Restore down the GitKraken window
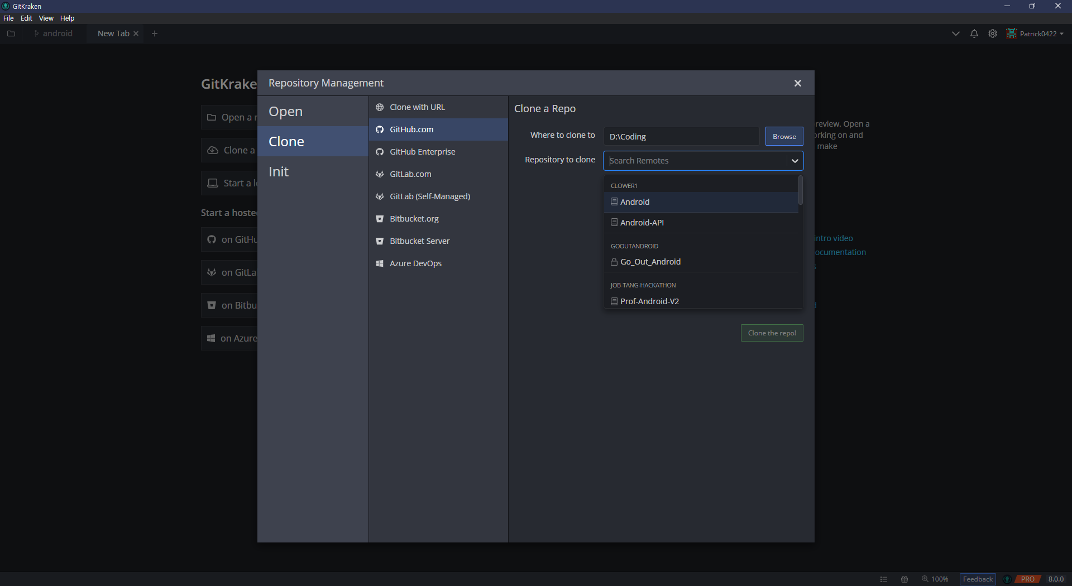The image size is (1072, 586). [x=1032, y=6]
